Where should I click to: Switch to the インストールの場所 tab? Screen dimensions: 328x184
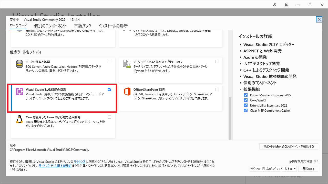coord(113,26)
